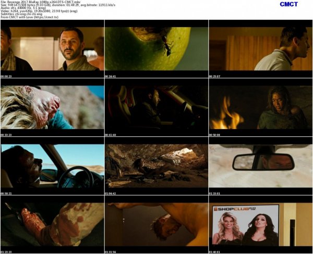Viewport: 313px width, 254px height.
Task: Select the file name line Revenge.2017.BluRay.1080p
Action: 41,2
